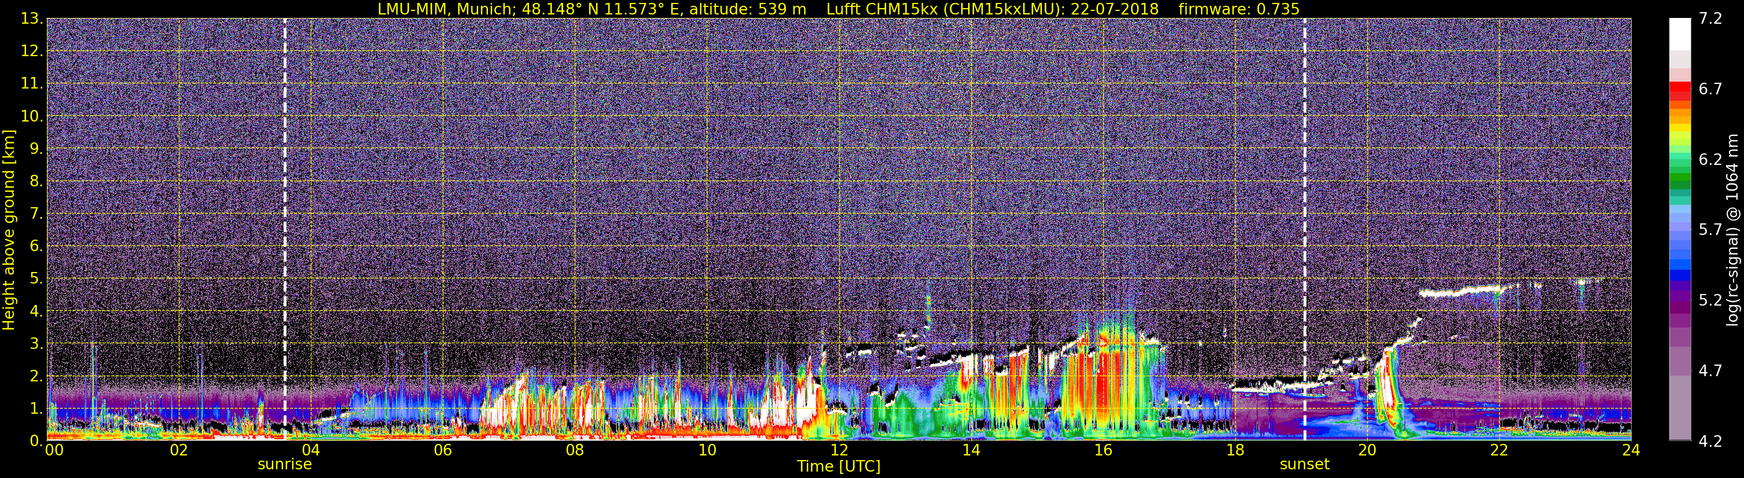Click the height axis tick label '5.'

click(x=36, y=279)
